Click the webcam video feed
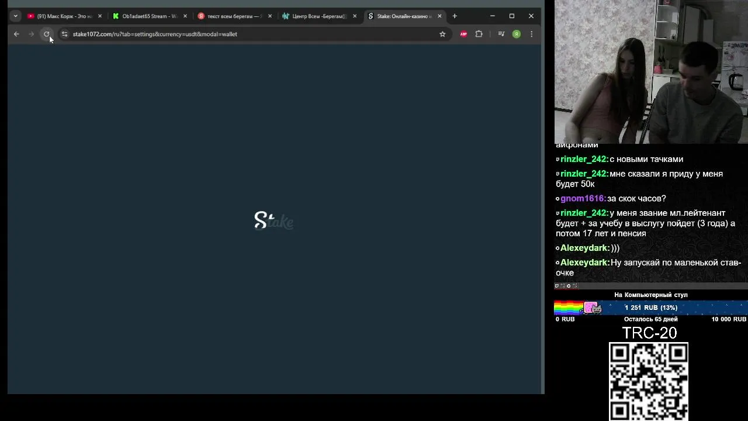Image resolution: width=748 pixels, height=421 pixels. pyautogui.click(x=651, y=71)
